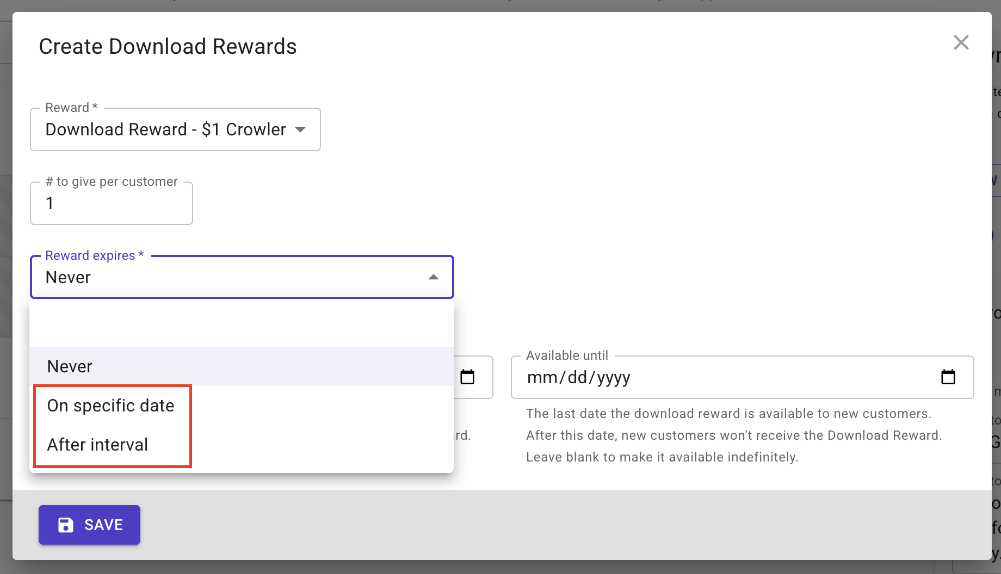
Task: Click the Reward expires field showing Never
Action: (x=228, y=277)
